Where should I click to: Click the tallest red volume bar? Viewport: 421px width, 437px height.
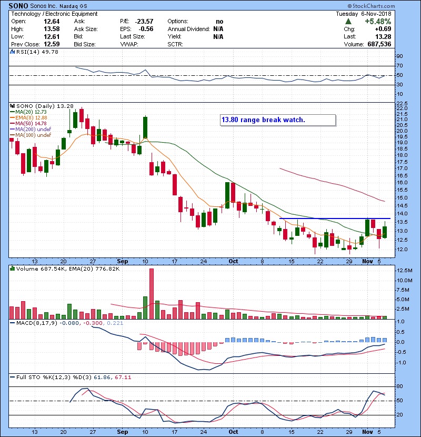point(152,294)
